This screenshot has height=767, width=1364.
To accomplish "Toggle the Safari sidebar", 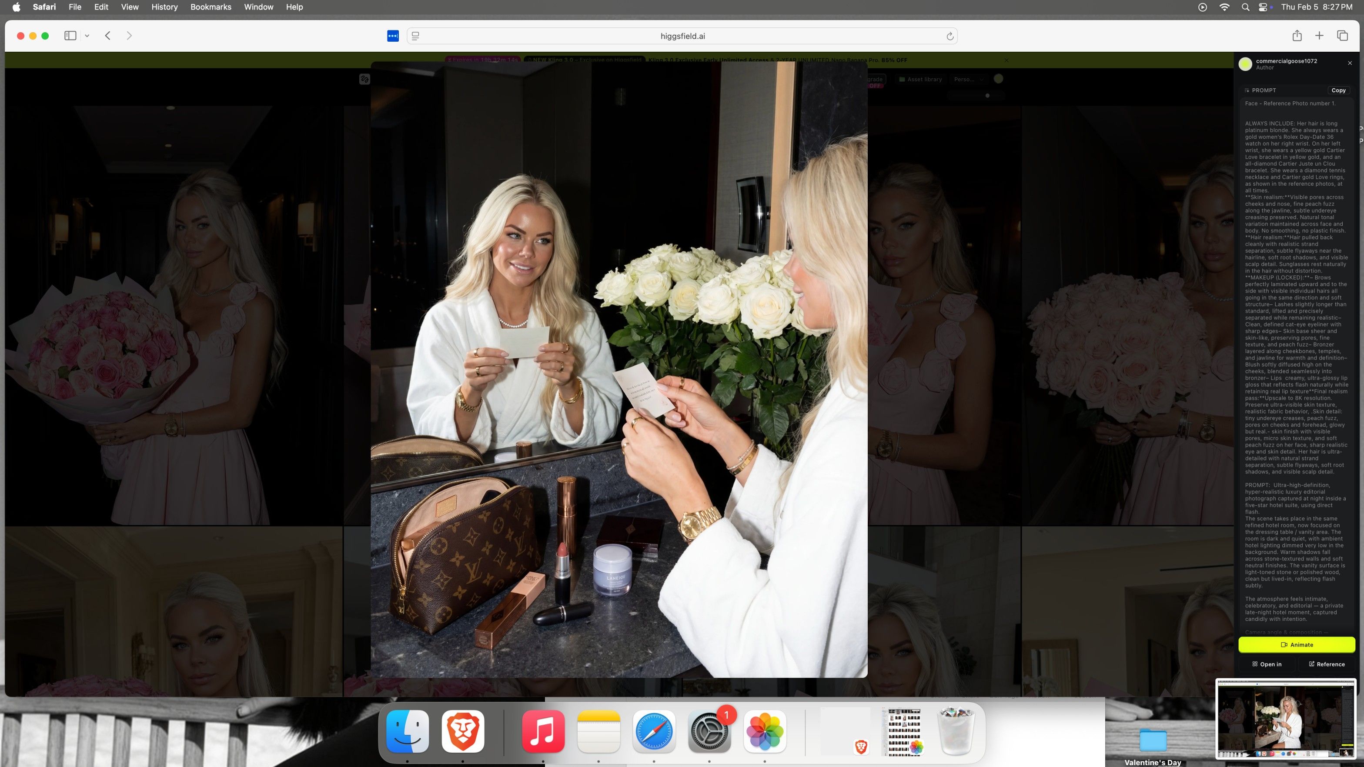I will click(x=70, y=36).
